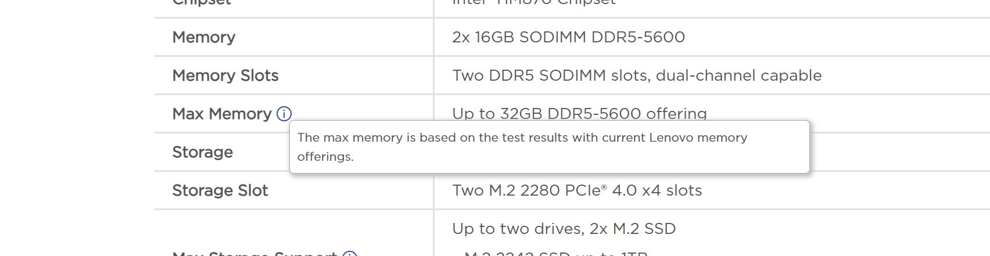Viewport: 990px width, 256px height.
Task: Click the Max Storage Support info icon
Action: 350,254
